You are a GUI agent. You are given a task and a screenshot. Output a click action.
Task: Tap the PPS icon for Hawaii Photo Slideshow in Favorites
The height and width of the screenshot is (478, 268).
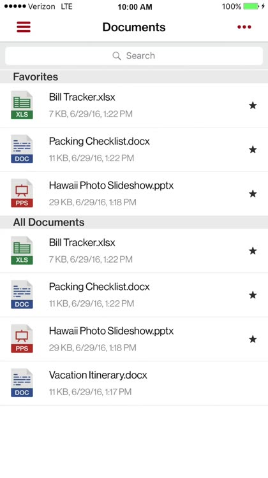pos(22,193)
